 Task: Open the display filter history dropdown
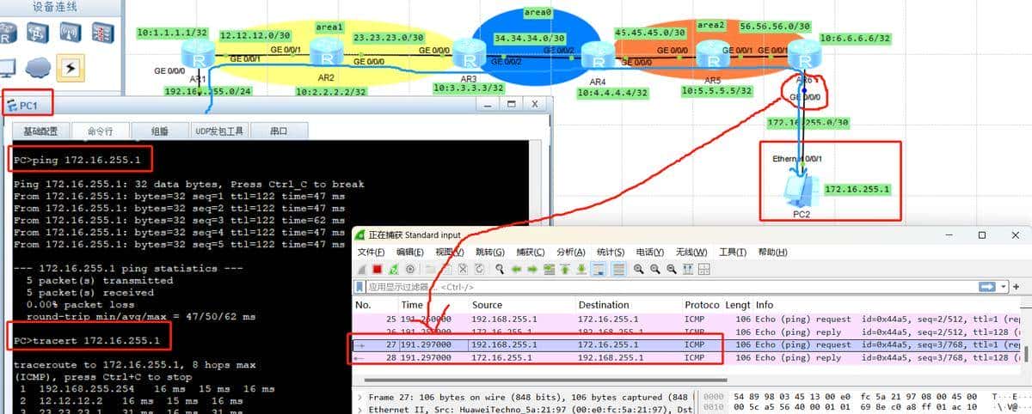(1004, 287)
